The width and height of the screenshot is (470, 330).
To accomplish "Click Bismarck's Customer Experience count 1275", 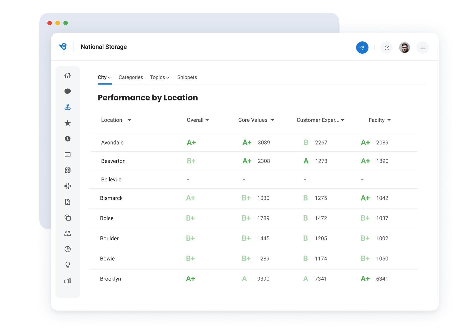I will pyautogui.click(x=321, y=198).
